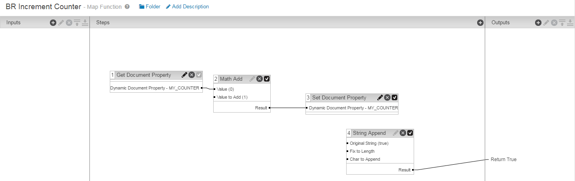Screen dimensions: 575x181
Task: Add a new input in Inputs panel
Action: tap(53, 23)
